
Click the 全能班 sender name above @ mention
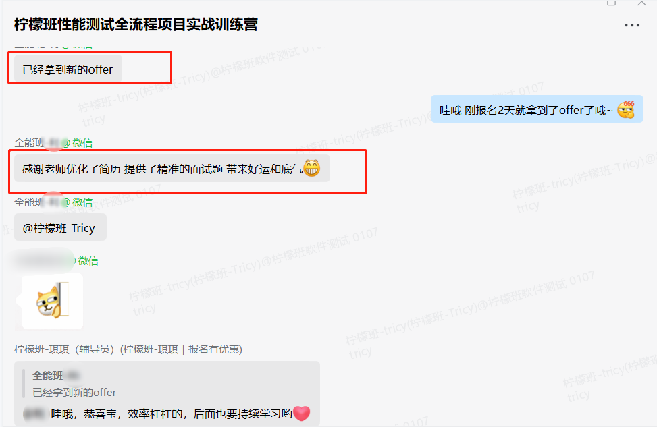29,202
